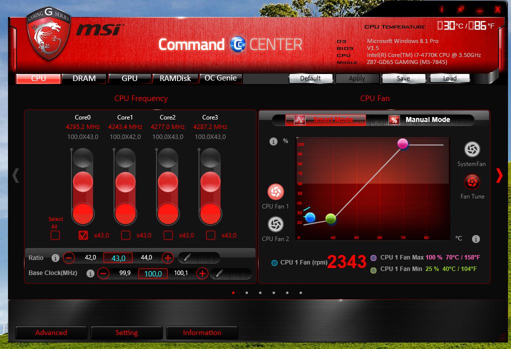Viewport: 511px width, 349px height.
Task: Jump to the last page dot
Action: point(300,292)
